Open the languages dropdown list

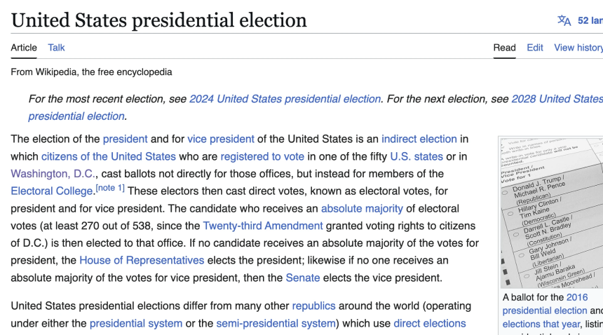(x=589, y=20)
